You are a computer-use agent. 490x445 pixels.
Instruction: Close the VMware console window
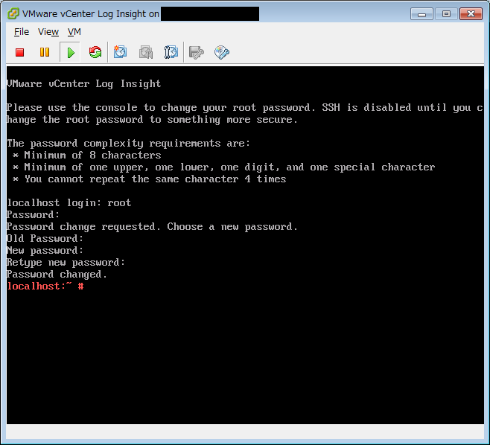coord(471,14)
